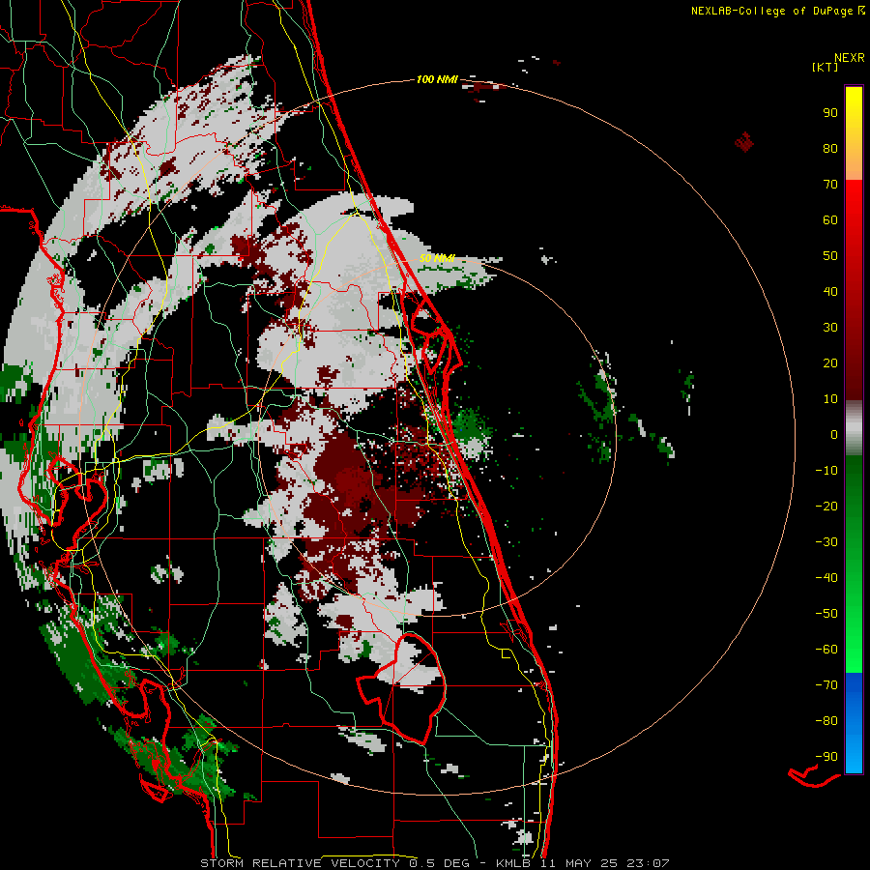870x870 pixels.
Task: Click the -70 value on velocity scale
Action: (826, 685)
